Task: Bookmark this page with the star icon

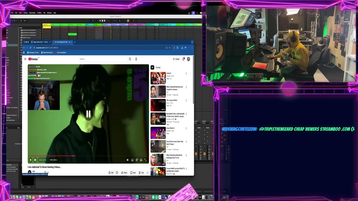Action: [169, 48]
